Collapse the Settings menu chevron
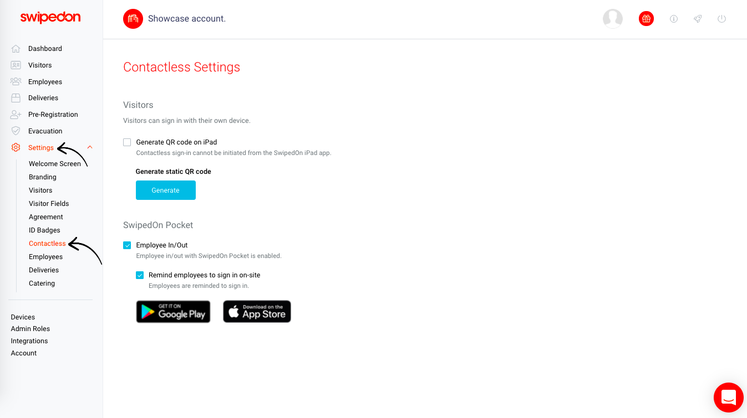This screenshot has width=747, height=418. tap(90, 147)
